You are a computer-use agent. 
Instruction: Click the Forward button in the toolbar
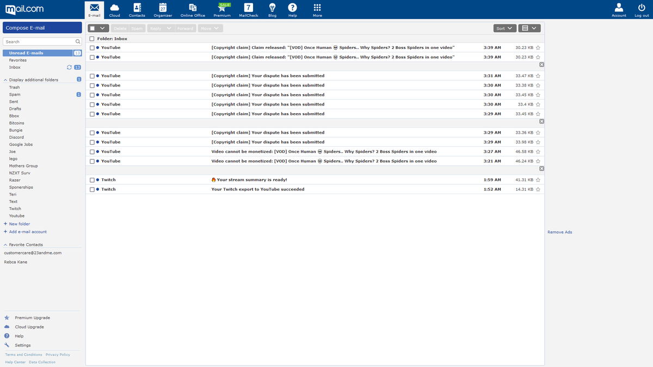pos(185,28)
